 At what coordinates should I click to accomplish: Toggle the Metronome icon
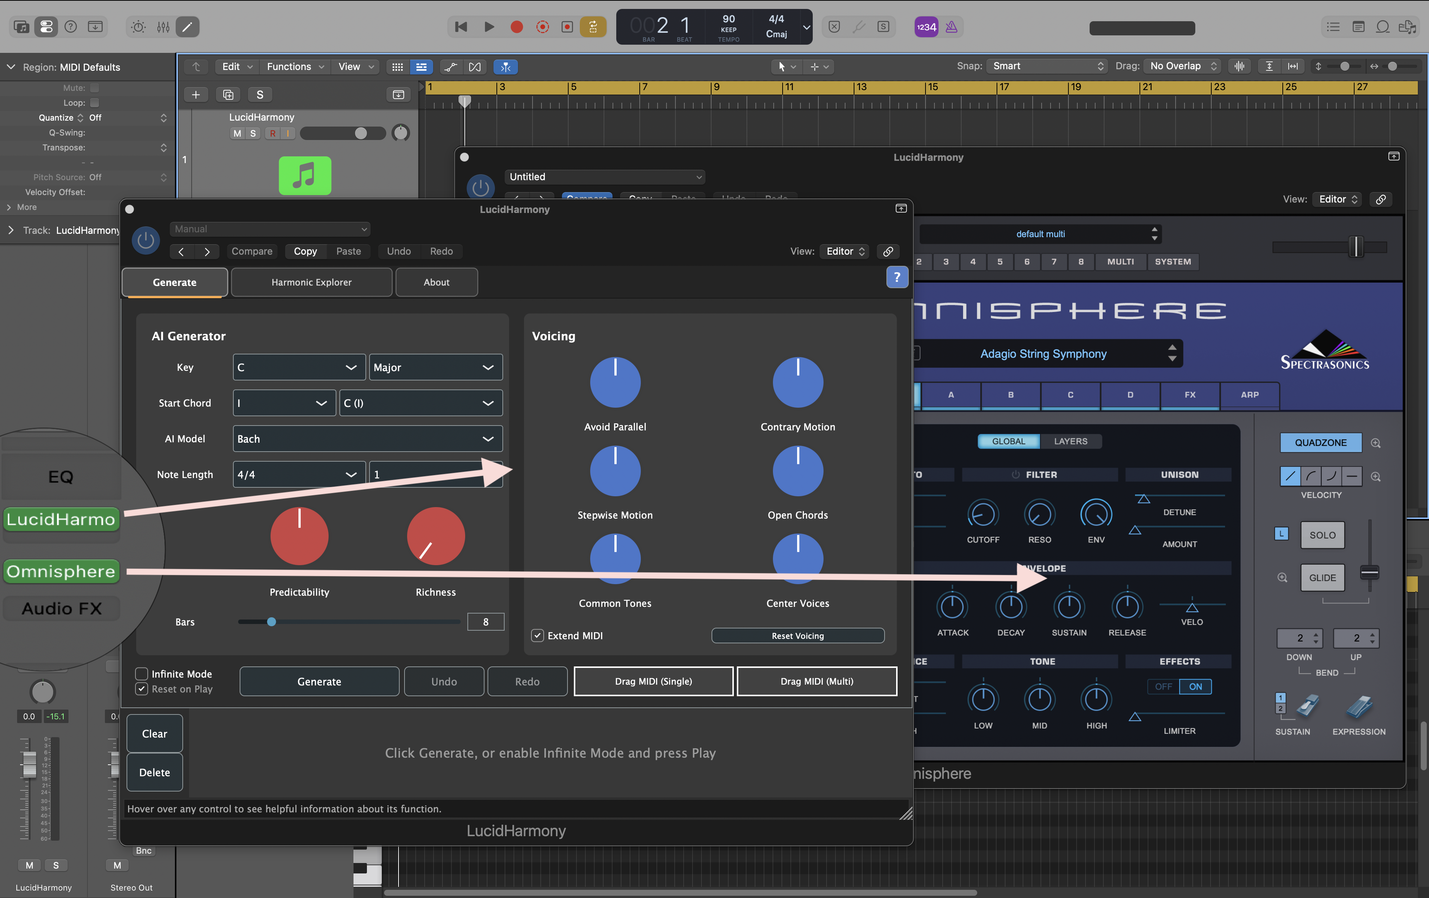pyautogui.click(x=951, y=27)
